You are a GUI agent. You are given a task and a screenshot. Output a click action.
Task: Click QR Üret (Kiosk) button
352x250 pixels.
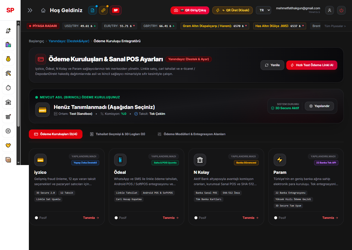(232, 10)
